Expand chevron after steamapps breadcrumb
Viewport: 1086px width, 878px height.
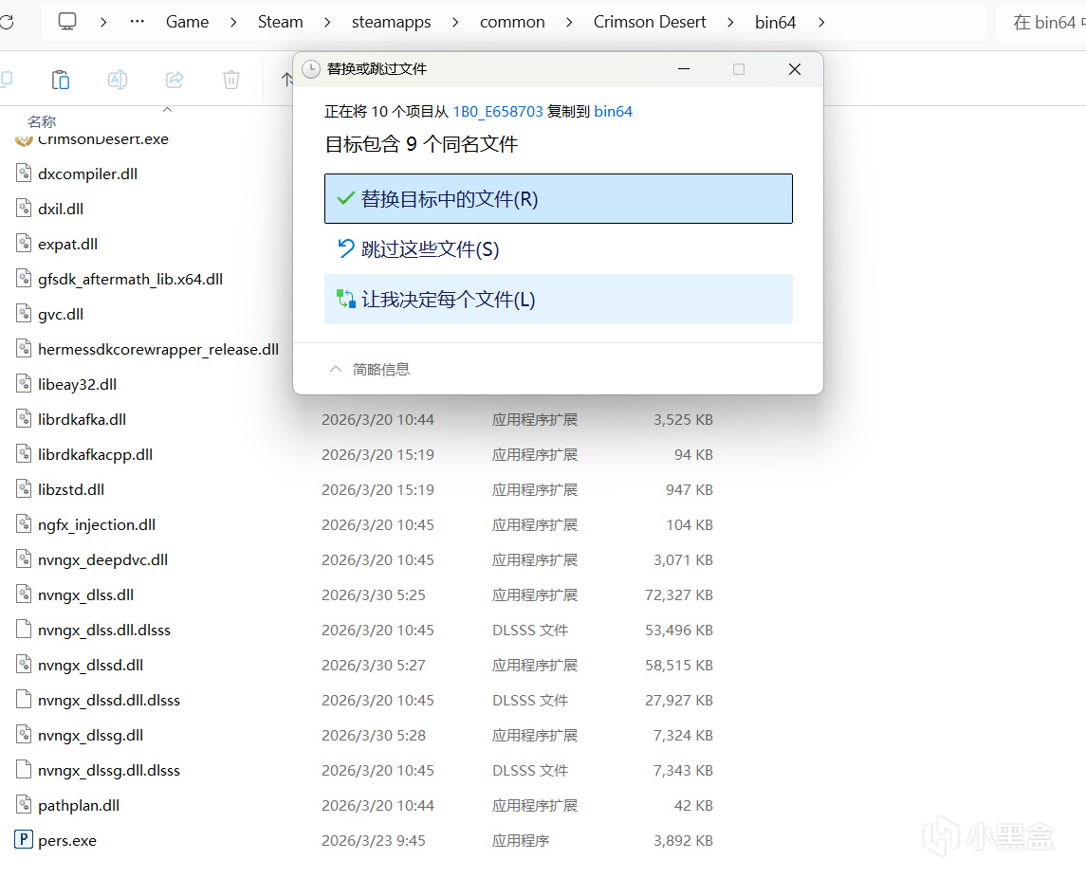click(x=455, y=22)
